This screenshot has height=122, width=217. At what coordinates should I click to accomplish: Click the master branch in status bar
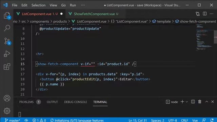coord(13,120)
